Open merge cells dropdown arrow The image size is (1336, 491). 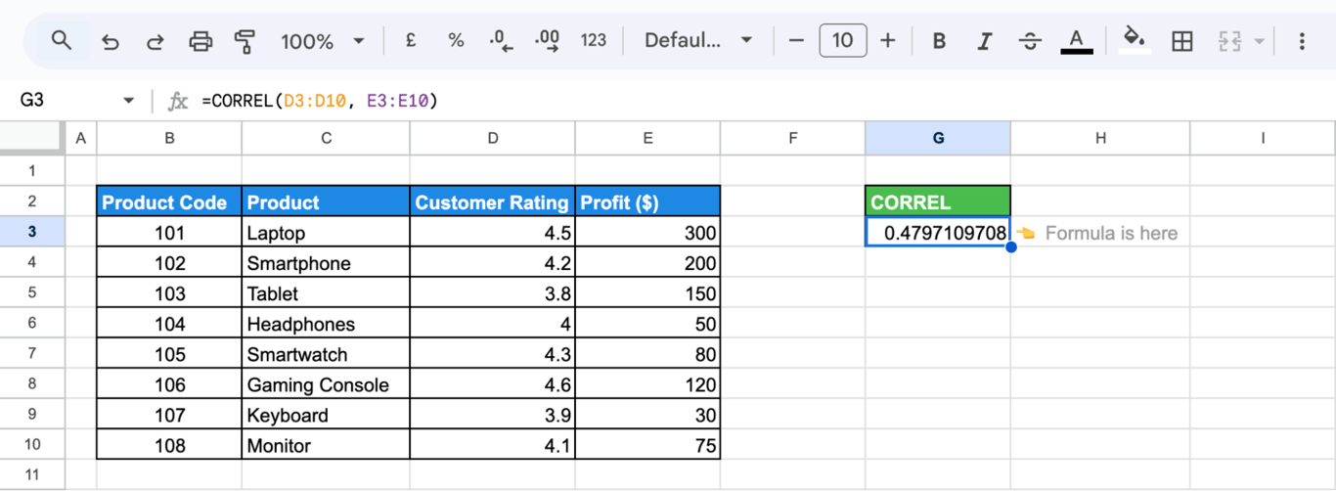pyautogui.click(x=1259, y=41)
